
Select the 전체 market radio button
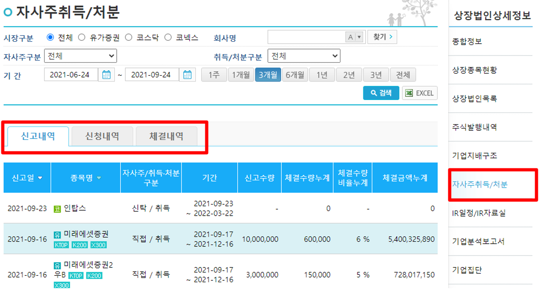pyautogui.click(x=50, y=37)
